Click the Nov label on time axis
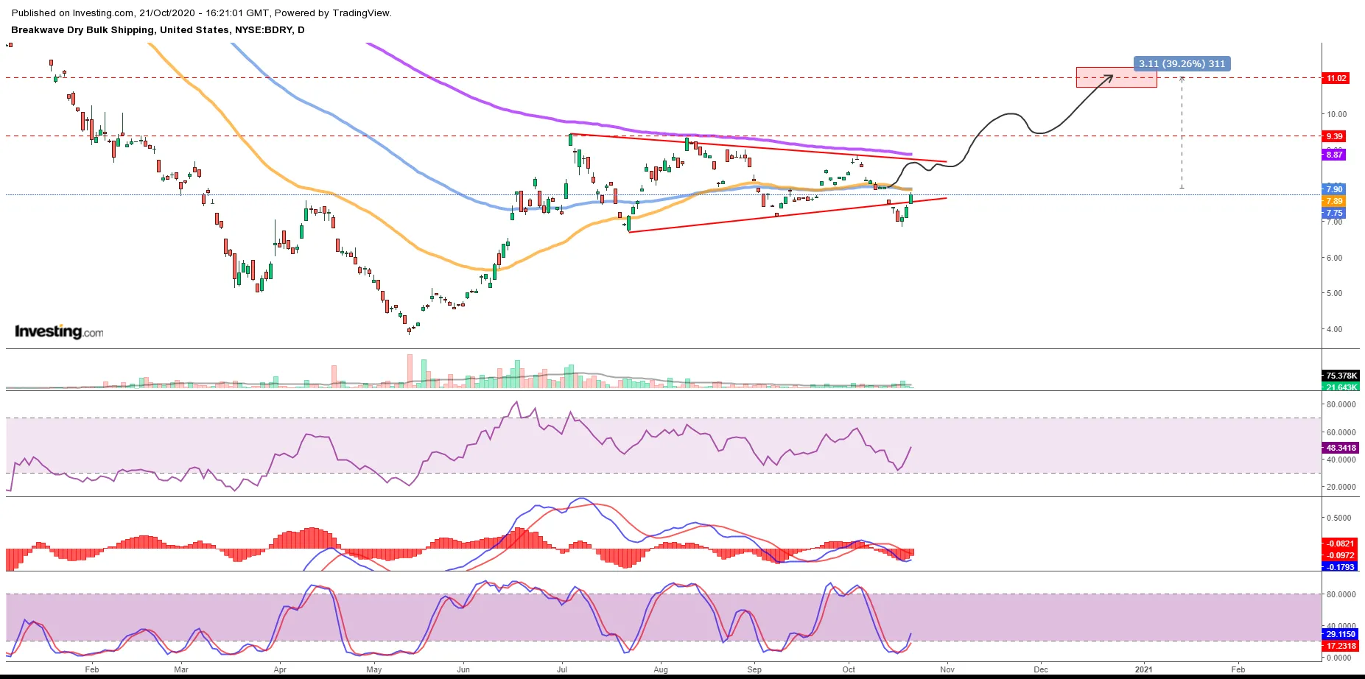The image size is (1365, 679). click(947, 669)
